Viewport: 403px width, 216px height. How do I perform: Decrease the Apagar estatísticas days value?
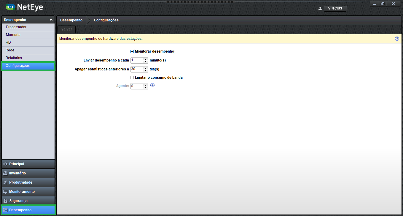[146, 70]
